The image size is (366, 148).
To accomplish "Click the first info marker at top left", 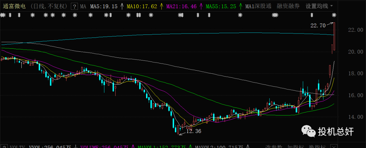I will click(x=3, y=15).
